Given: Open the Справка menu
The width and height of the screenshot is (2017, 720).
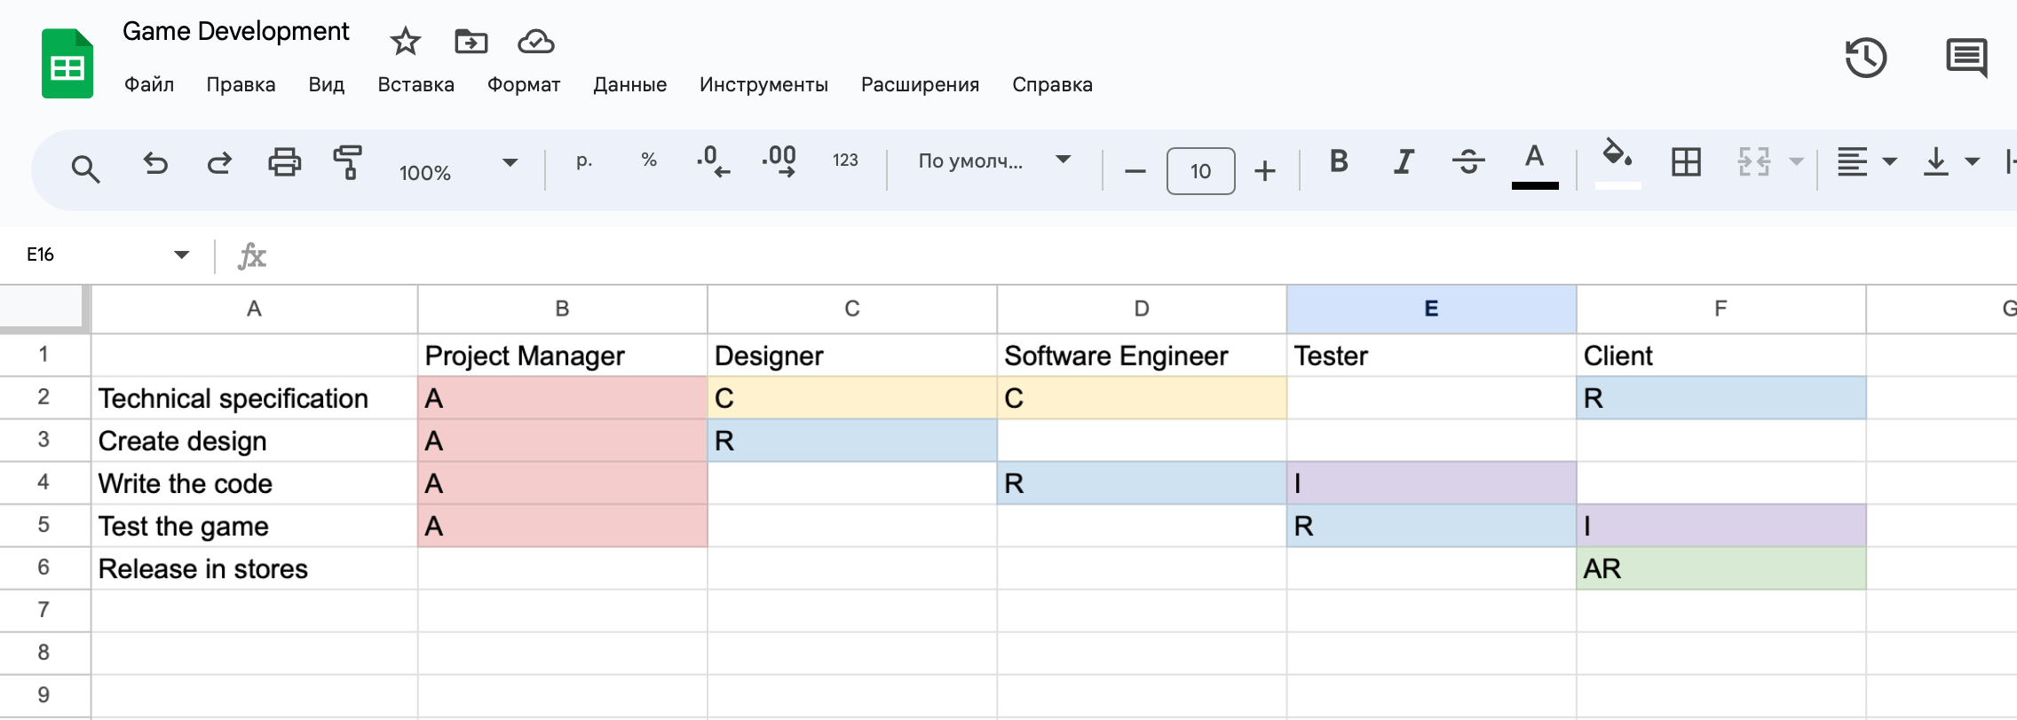Looking at the screenshot, I should tap(1052, 85).
